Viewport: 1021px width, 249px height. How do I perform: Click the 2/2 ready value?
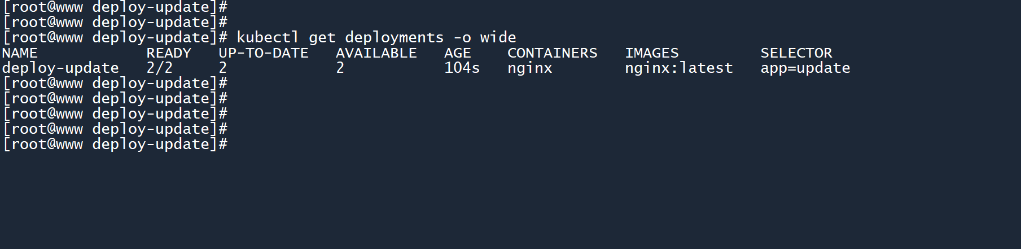(159, 68)
